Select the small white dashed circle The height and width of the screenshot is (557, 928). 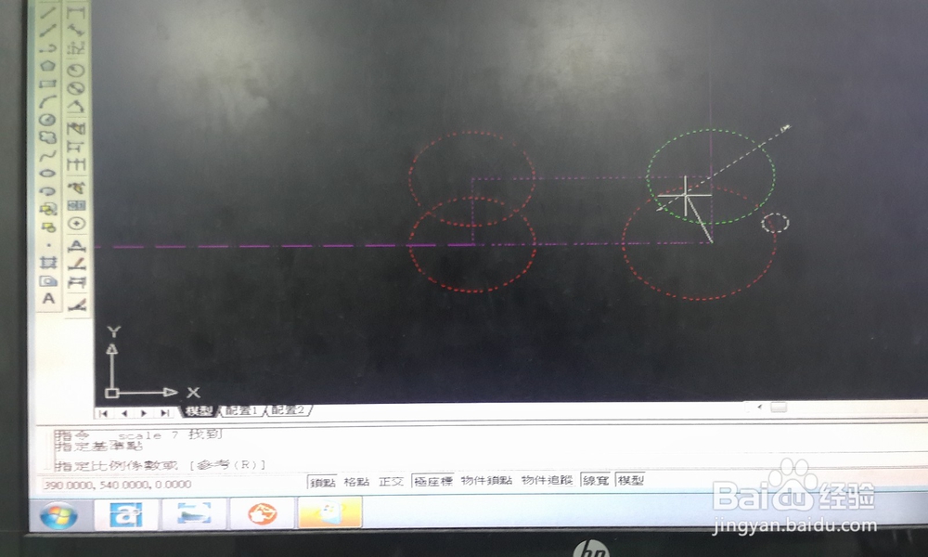[775, 223]
